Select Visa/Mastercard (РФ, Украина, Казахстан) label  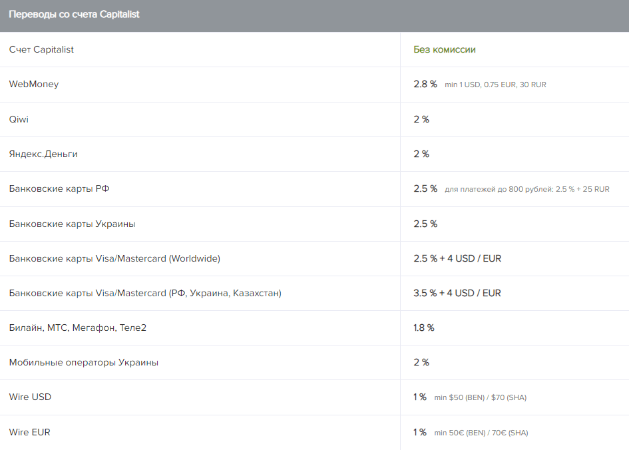(x=145, y=293)
